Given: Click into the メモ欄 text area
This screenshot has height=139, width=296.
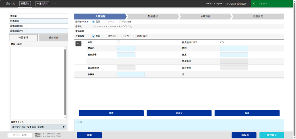Looking at the screenshot, I should [x=179, y=125].
